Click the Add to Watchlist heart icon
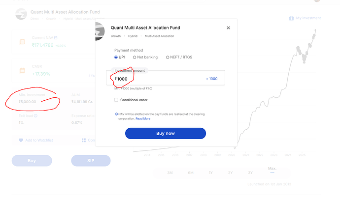This screenshot has width=340, height=202. (21, 140)
